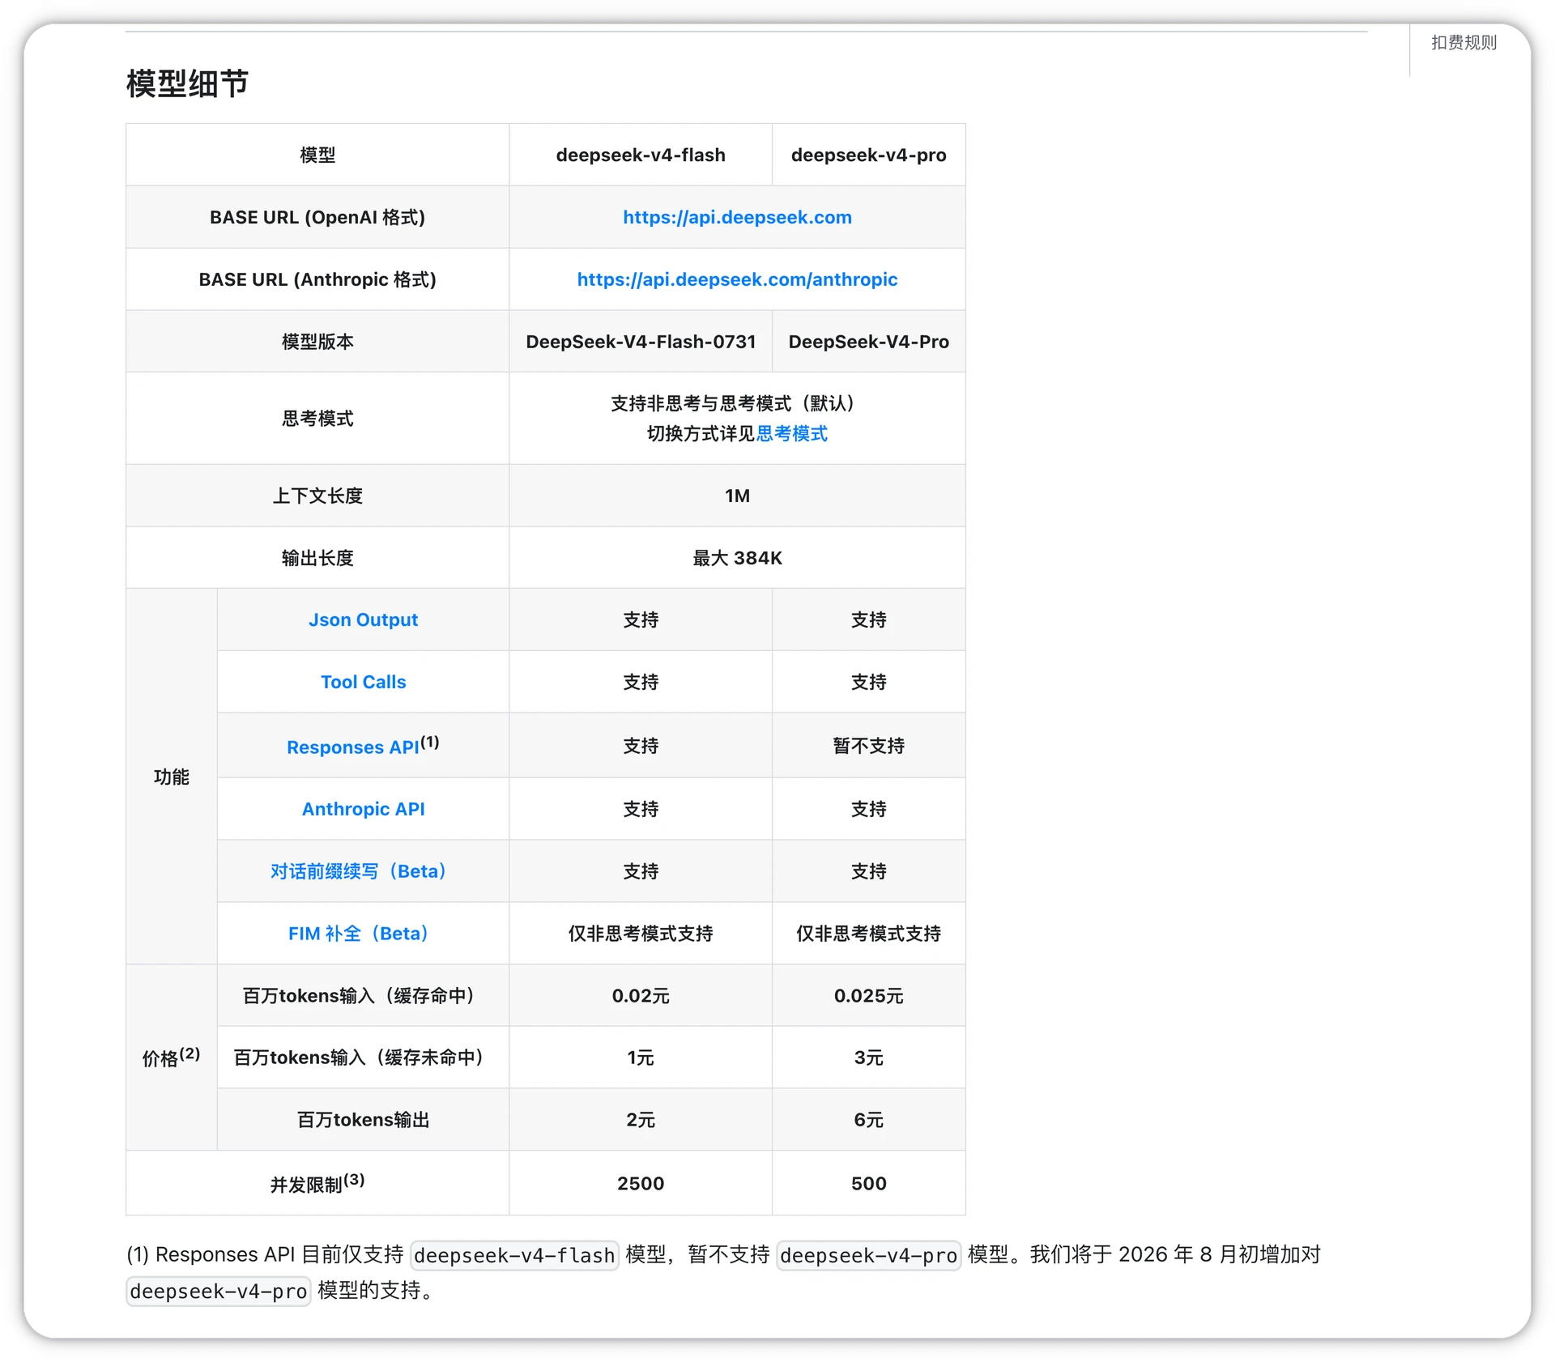The width and height of the screenshot is (1555, 1362).
Task: Select the deepseek-v4-flash column header
Action: click(641, 155)
